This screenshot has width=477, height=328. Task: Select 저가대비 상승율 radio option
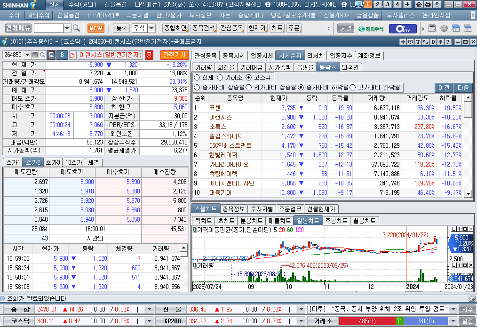249,88
